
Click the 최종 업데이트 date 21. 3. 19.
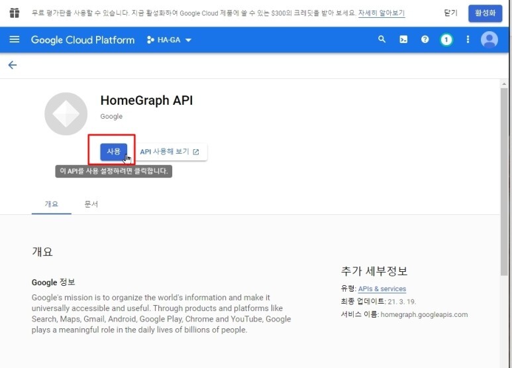pyautogui.click(x=401, y=302)
